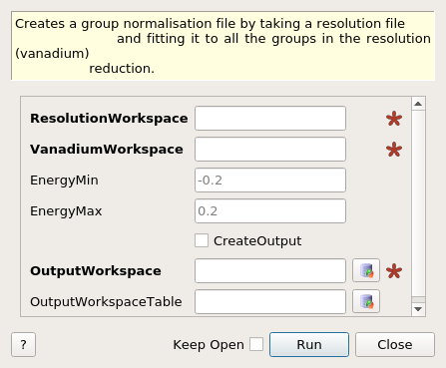Click the workspace replace icon beside OutputWorkspaceTable

366,301
